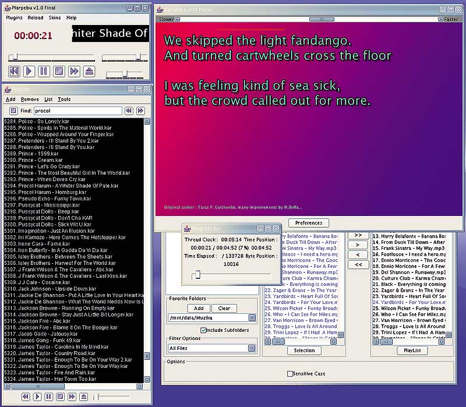The image size is (466, 407).
Task: Click the stop icon below the playlist
Action: click(x=61, y=397)
